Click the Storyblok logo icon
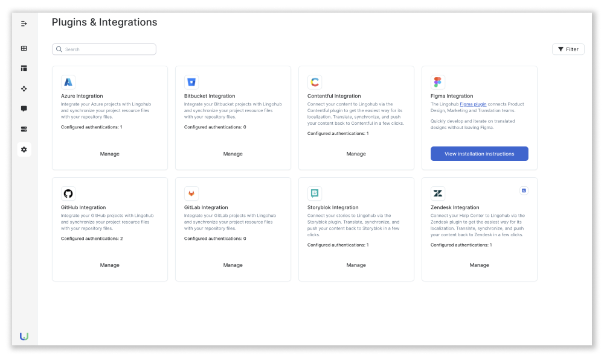The image size is (604, 358). point(315,193)
